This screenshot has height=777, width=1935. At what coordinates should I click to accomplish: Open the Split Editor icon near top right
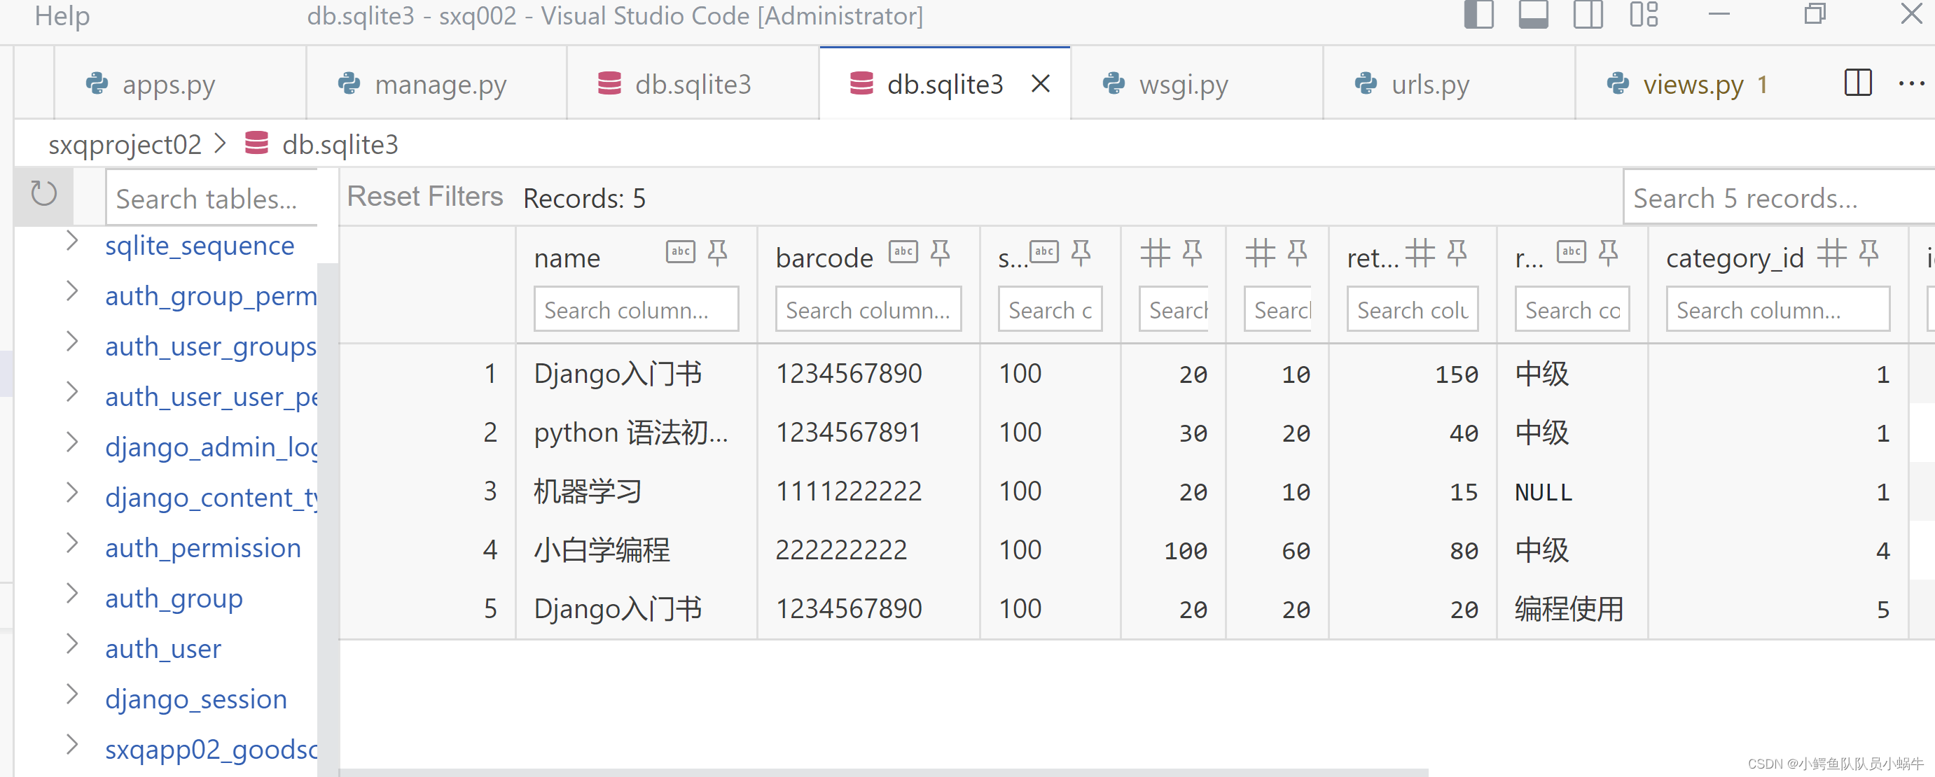1857,84
